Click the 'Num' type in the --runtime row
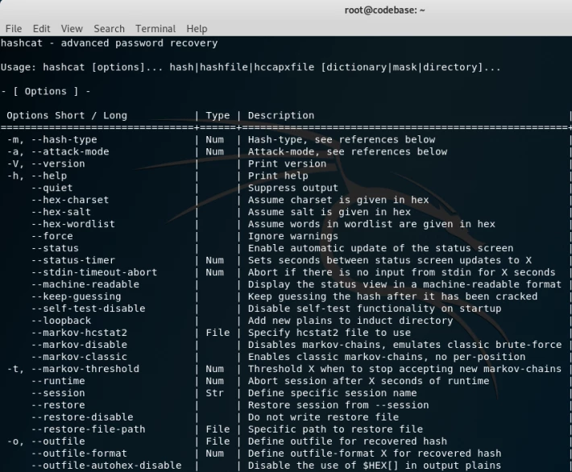The width and height of the screenshot is (572, 472). pos(214,381)
